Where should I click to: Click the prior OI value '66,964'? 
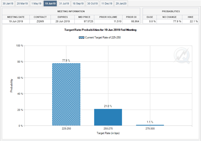pos(135,21)
